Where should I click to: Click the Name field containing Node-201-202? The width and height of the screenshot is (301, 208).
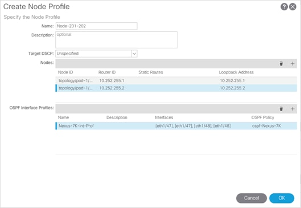(x=96, y=26)
